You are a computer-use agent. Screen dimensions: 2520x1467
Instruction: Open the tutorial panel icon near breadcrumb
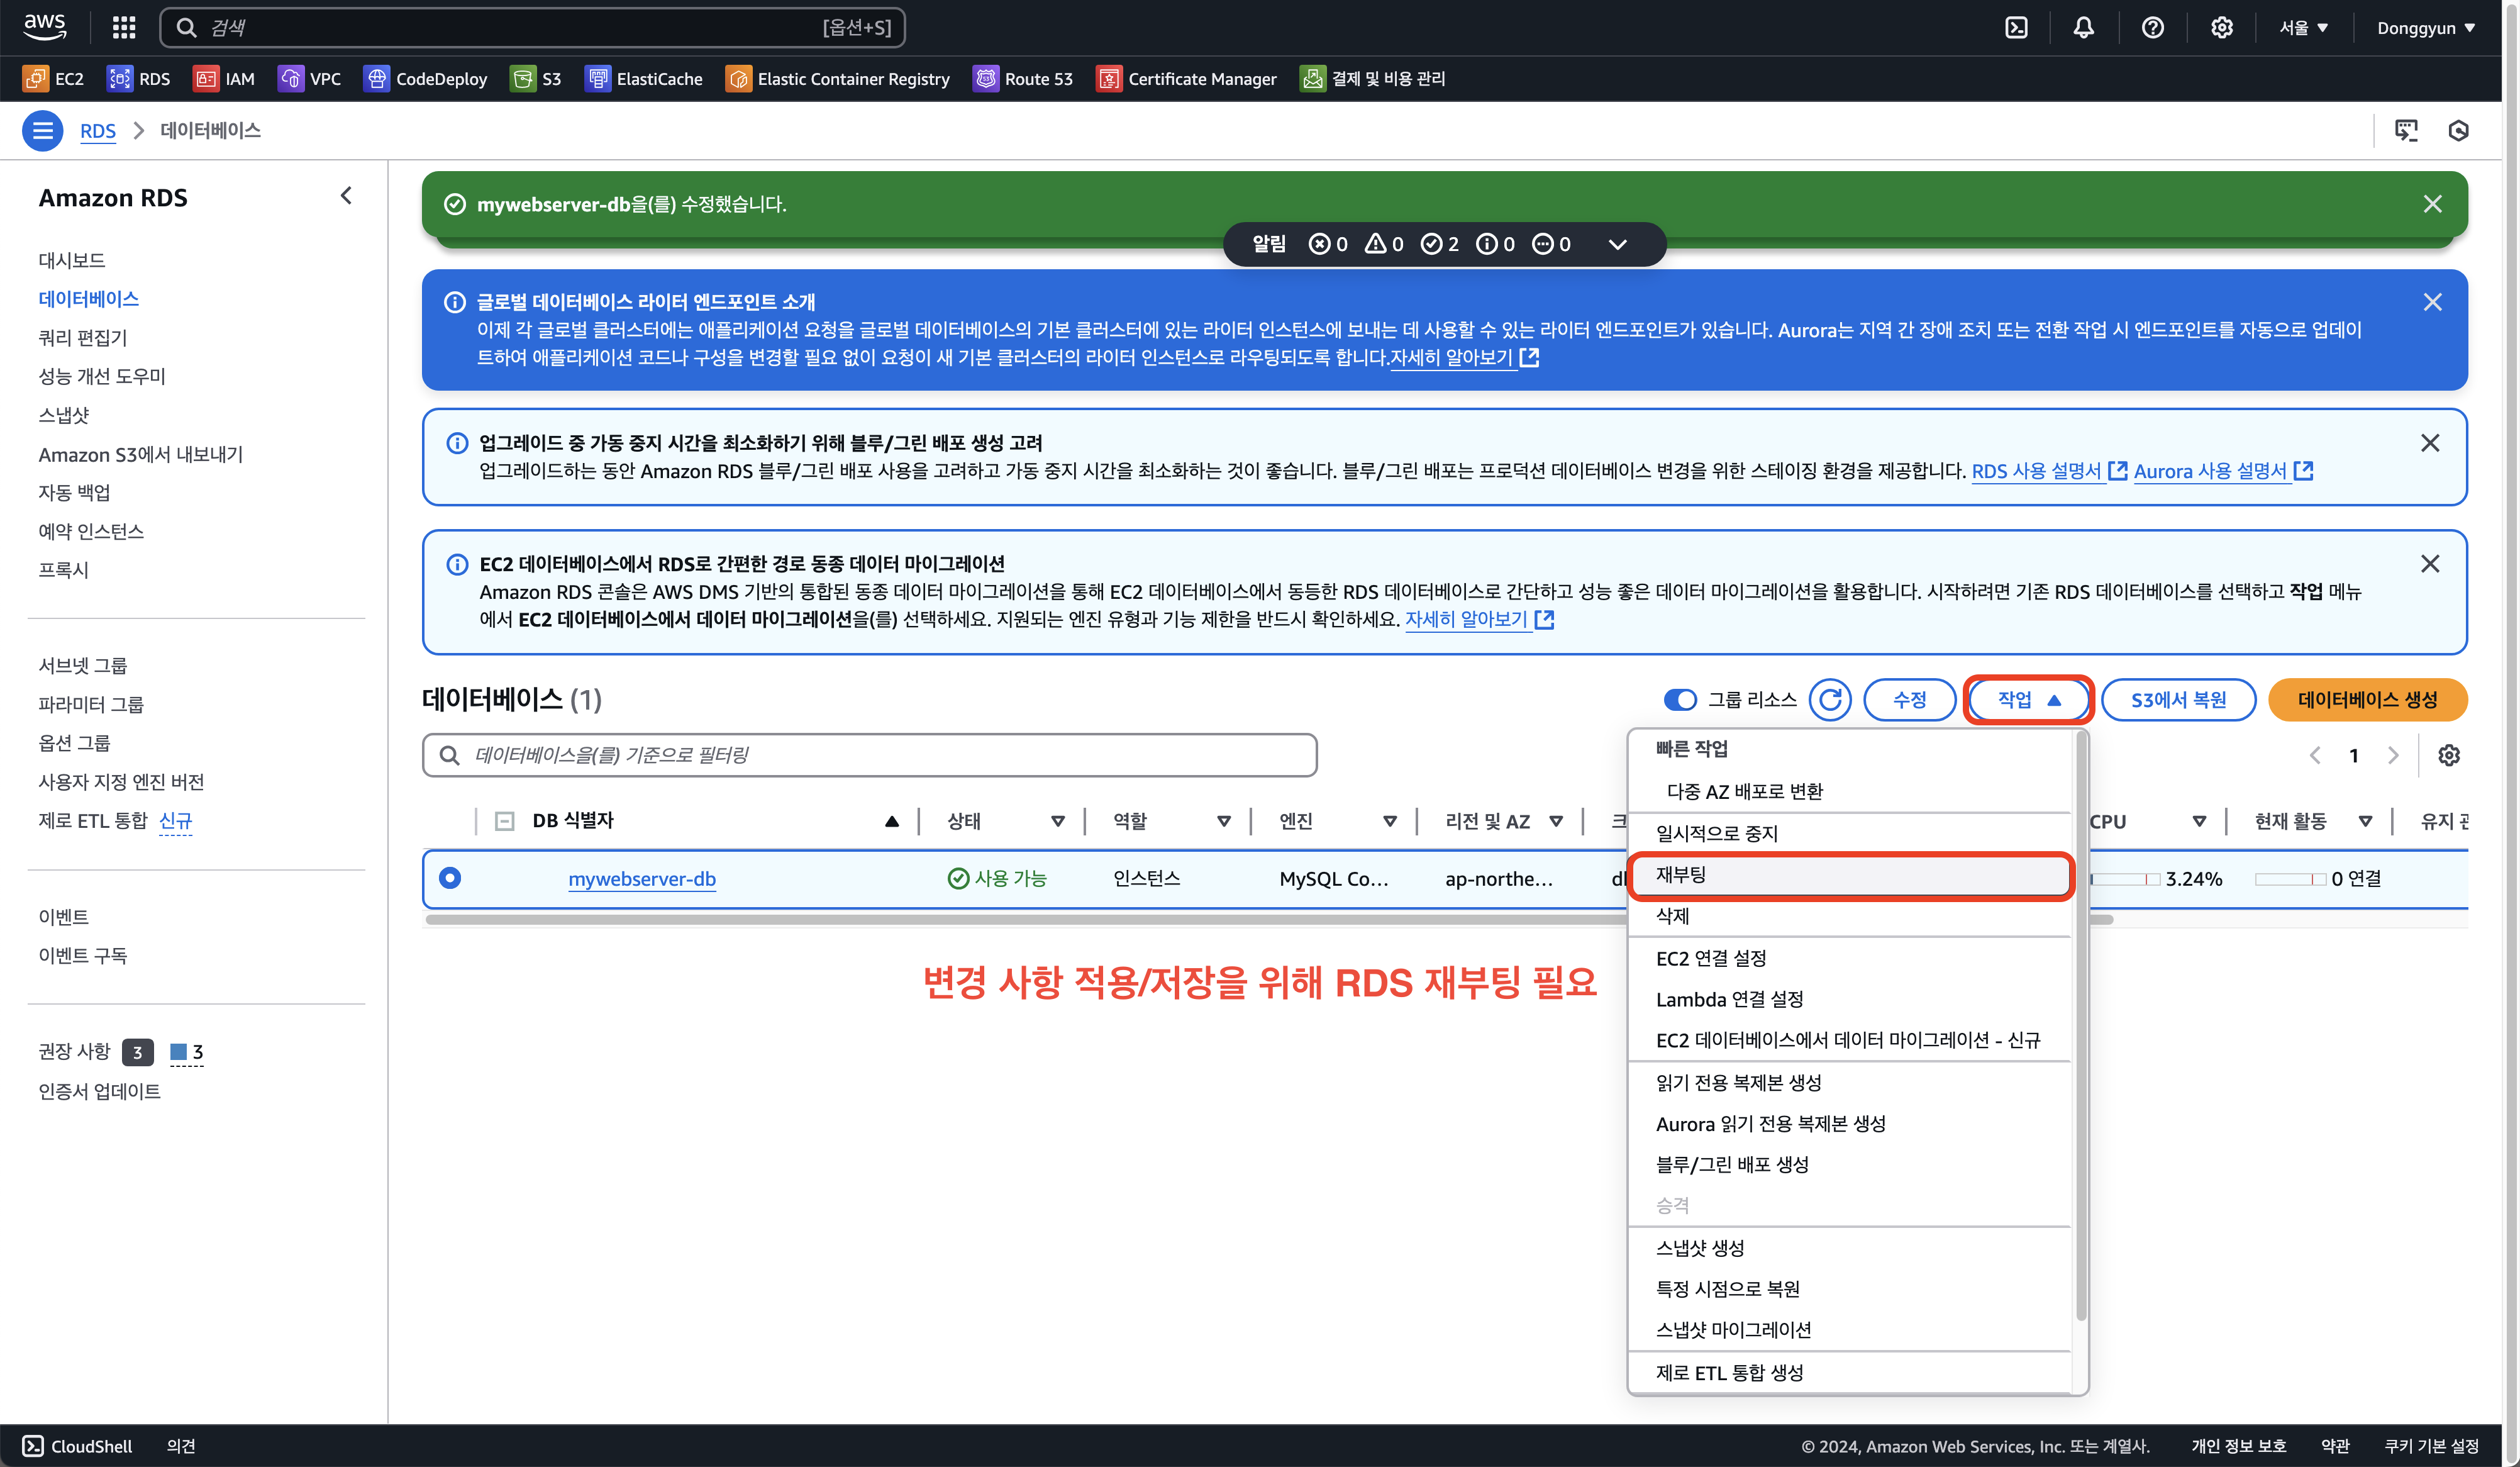click(2406, 130)
